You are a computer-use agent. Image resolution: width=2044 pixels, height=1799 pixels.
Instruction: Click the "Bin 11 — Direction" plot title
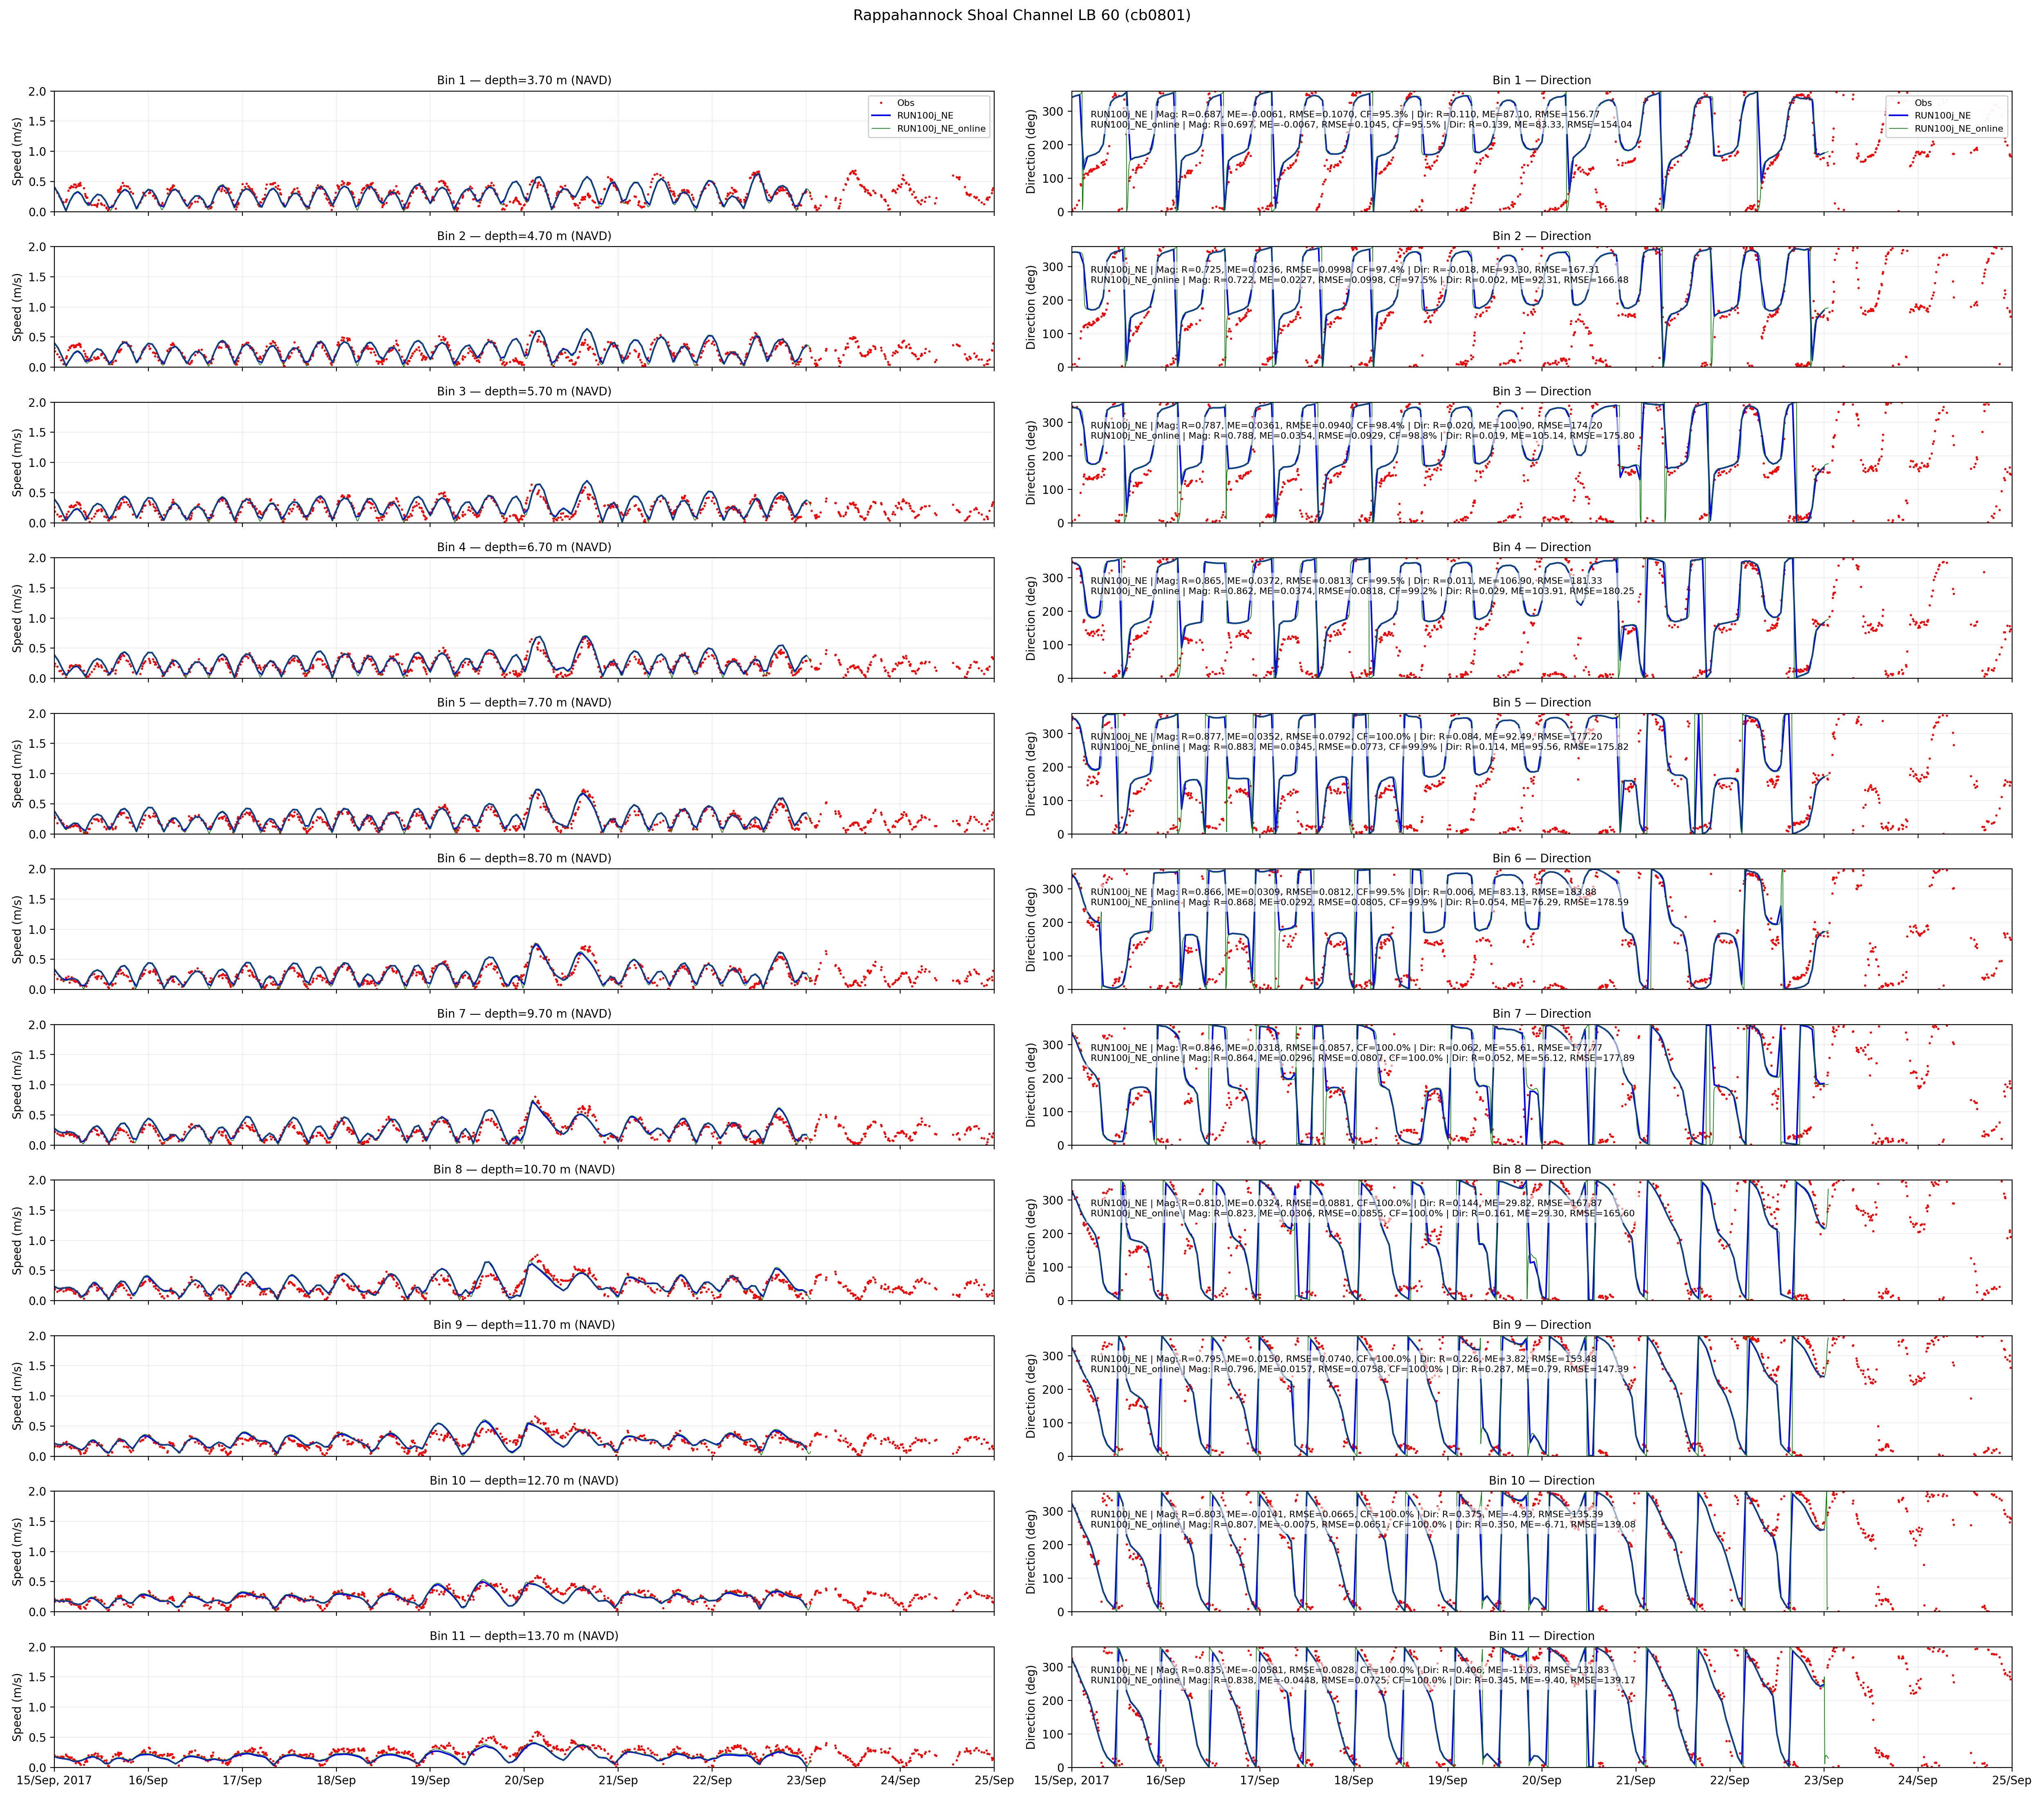1542,1635
